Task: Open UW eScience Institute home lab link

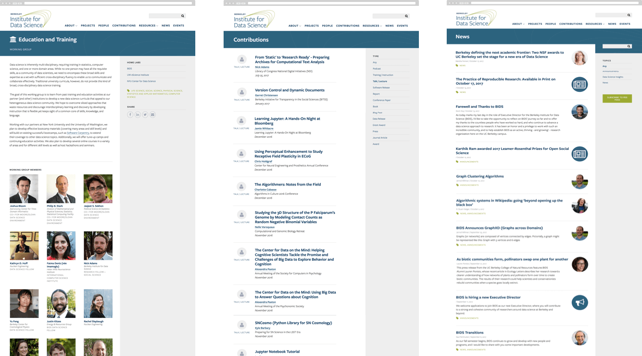Action: tap(138, 75)
